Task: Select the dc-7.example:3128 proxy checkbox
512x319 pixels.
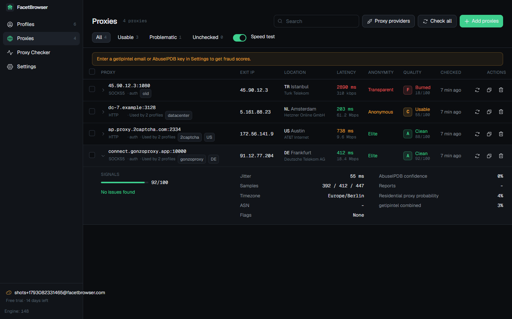Action: point(92,111)
